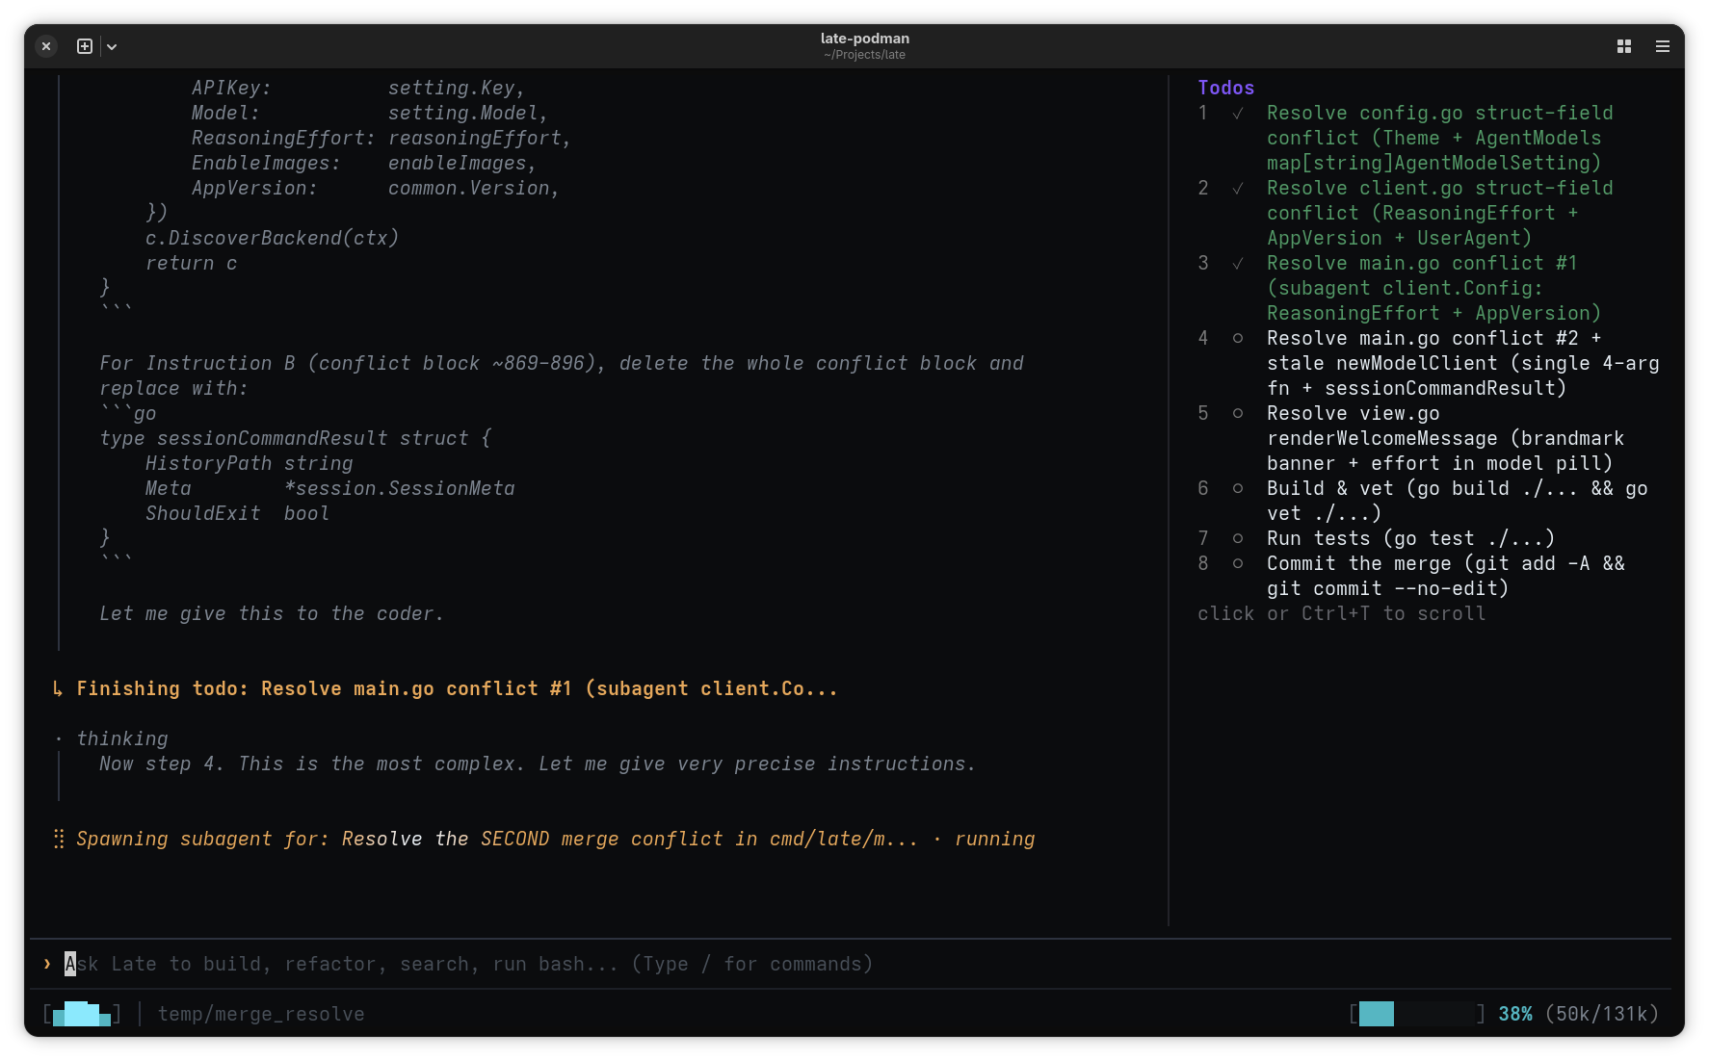Select todo text 'Build & vet'
Screen dimensions: 1709x1061
coord(1329,488)
